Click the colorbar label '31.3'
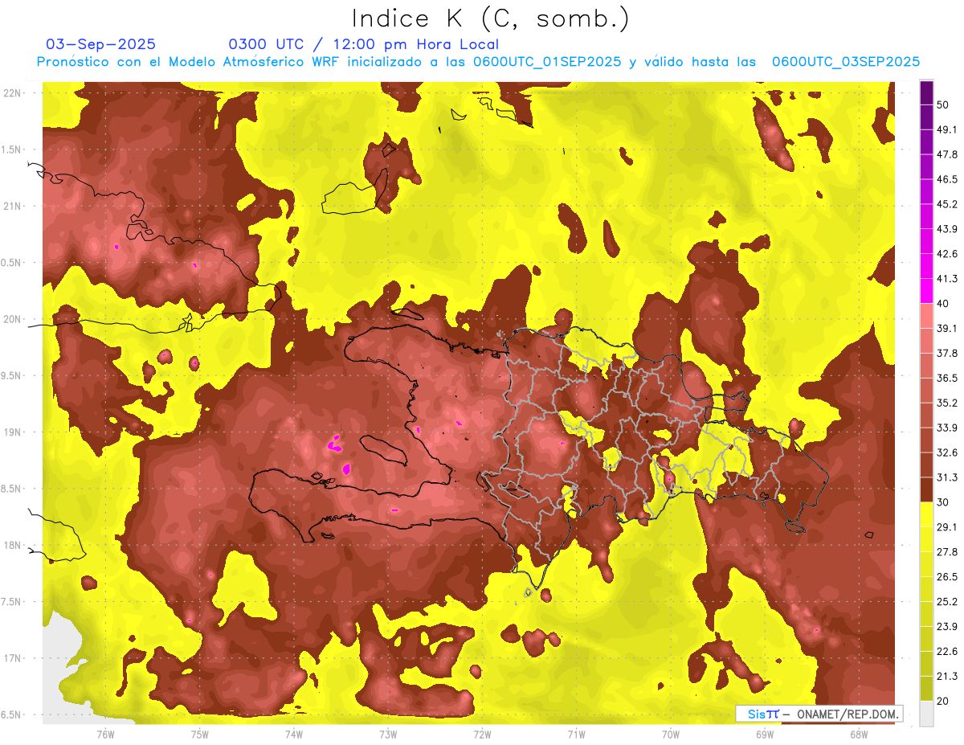Screen dimensions: 964x745 coord(947,477)
